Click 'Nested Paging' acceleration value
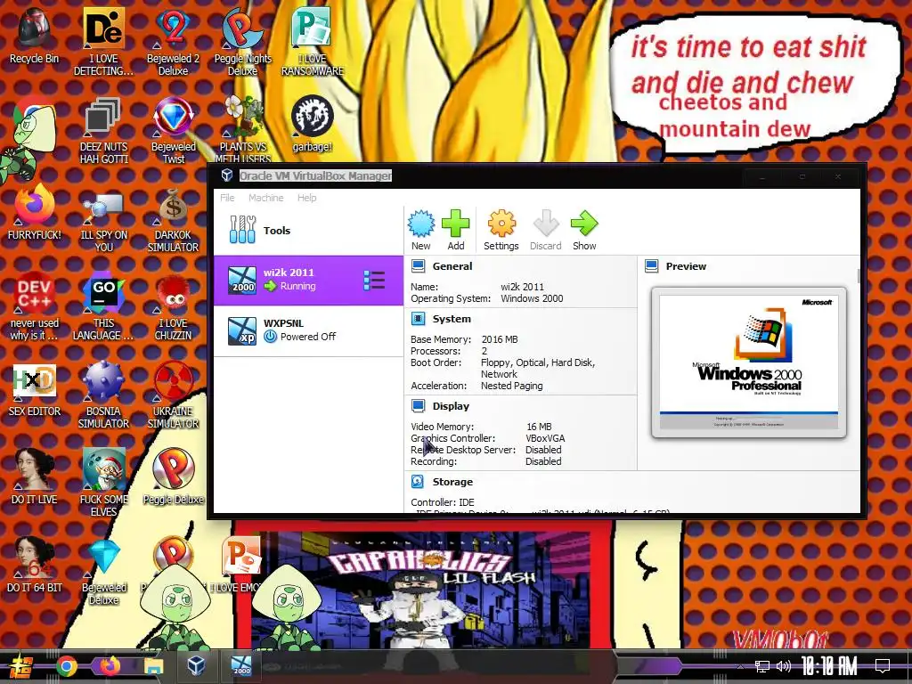 coord(511,386)
